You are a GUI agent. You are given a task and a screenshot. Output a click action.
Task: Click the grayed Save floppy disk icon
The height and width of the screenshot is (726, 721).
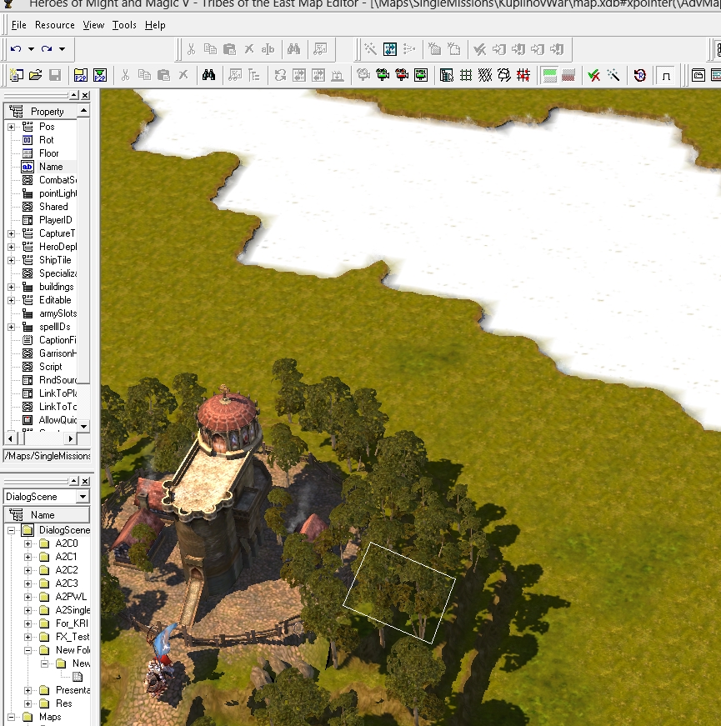coord(55,75)
